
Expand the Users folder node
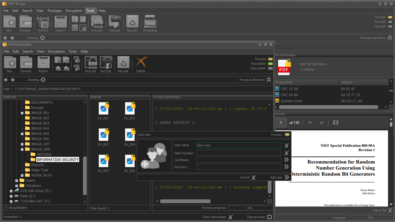point(17,181)
